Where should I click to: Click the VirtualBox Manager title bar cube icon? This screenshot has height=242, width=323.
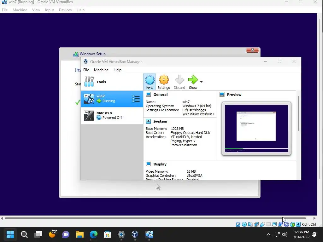point(85,61)
